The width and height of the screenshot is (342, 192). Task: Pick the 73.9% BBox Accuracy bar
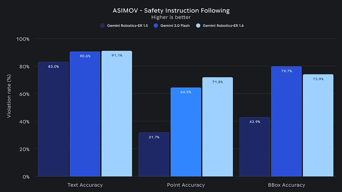coord(318,126)
